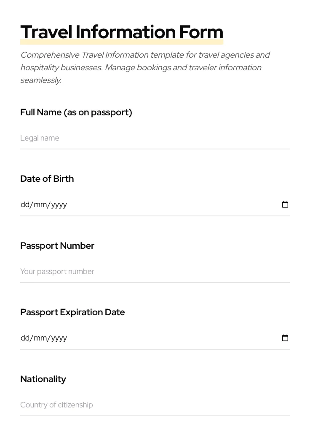Open the Date of Birth calendar picker icon
This screenshot has width=310, height=431.
pyautogui.click(x=285, y=205)
